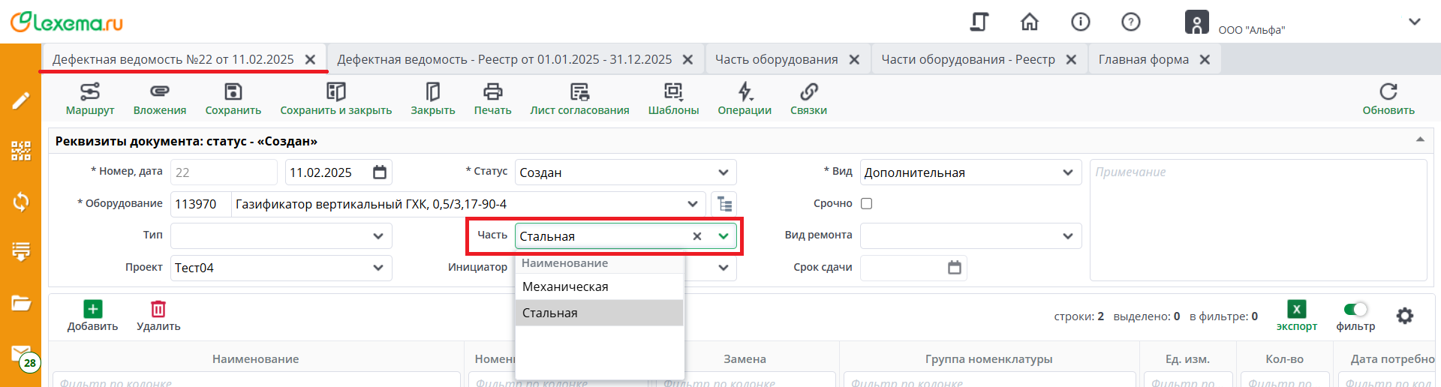Click the Сохранить save icon
This screenshot has height=387, width=1441.
[233, 91]
